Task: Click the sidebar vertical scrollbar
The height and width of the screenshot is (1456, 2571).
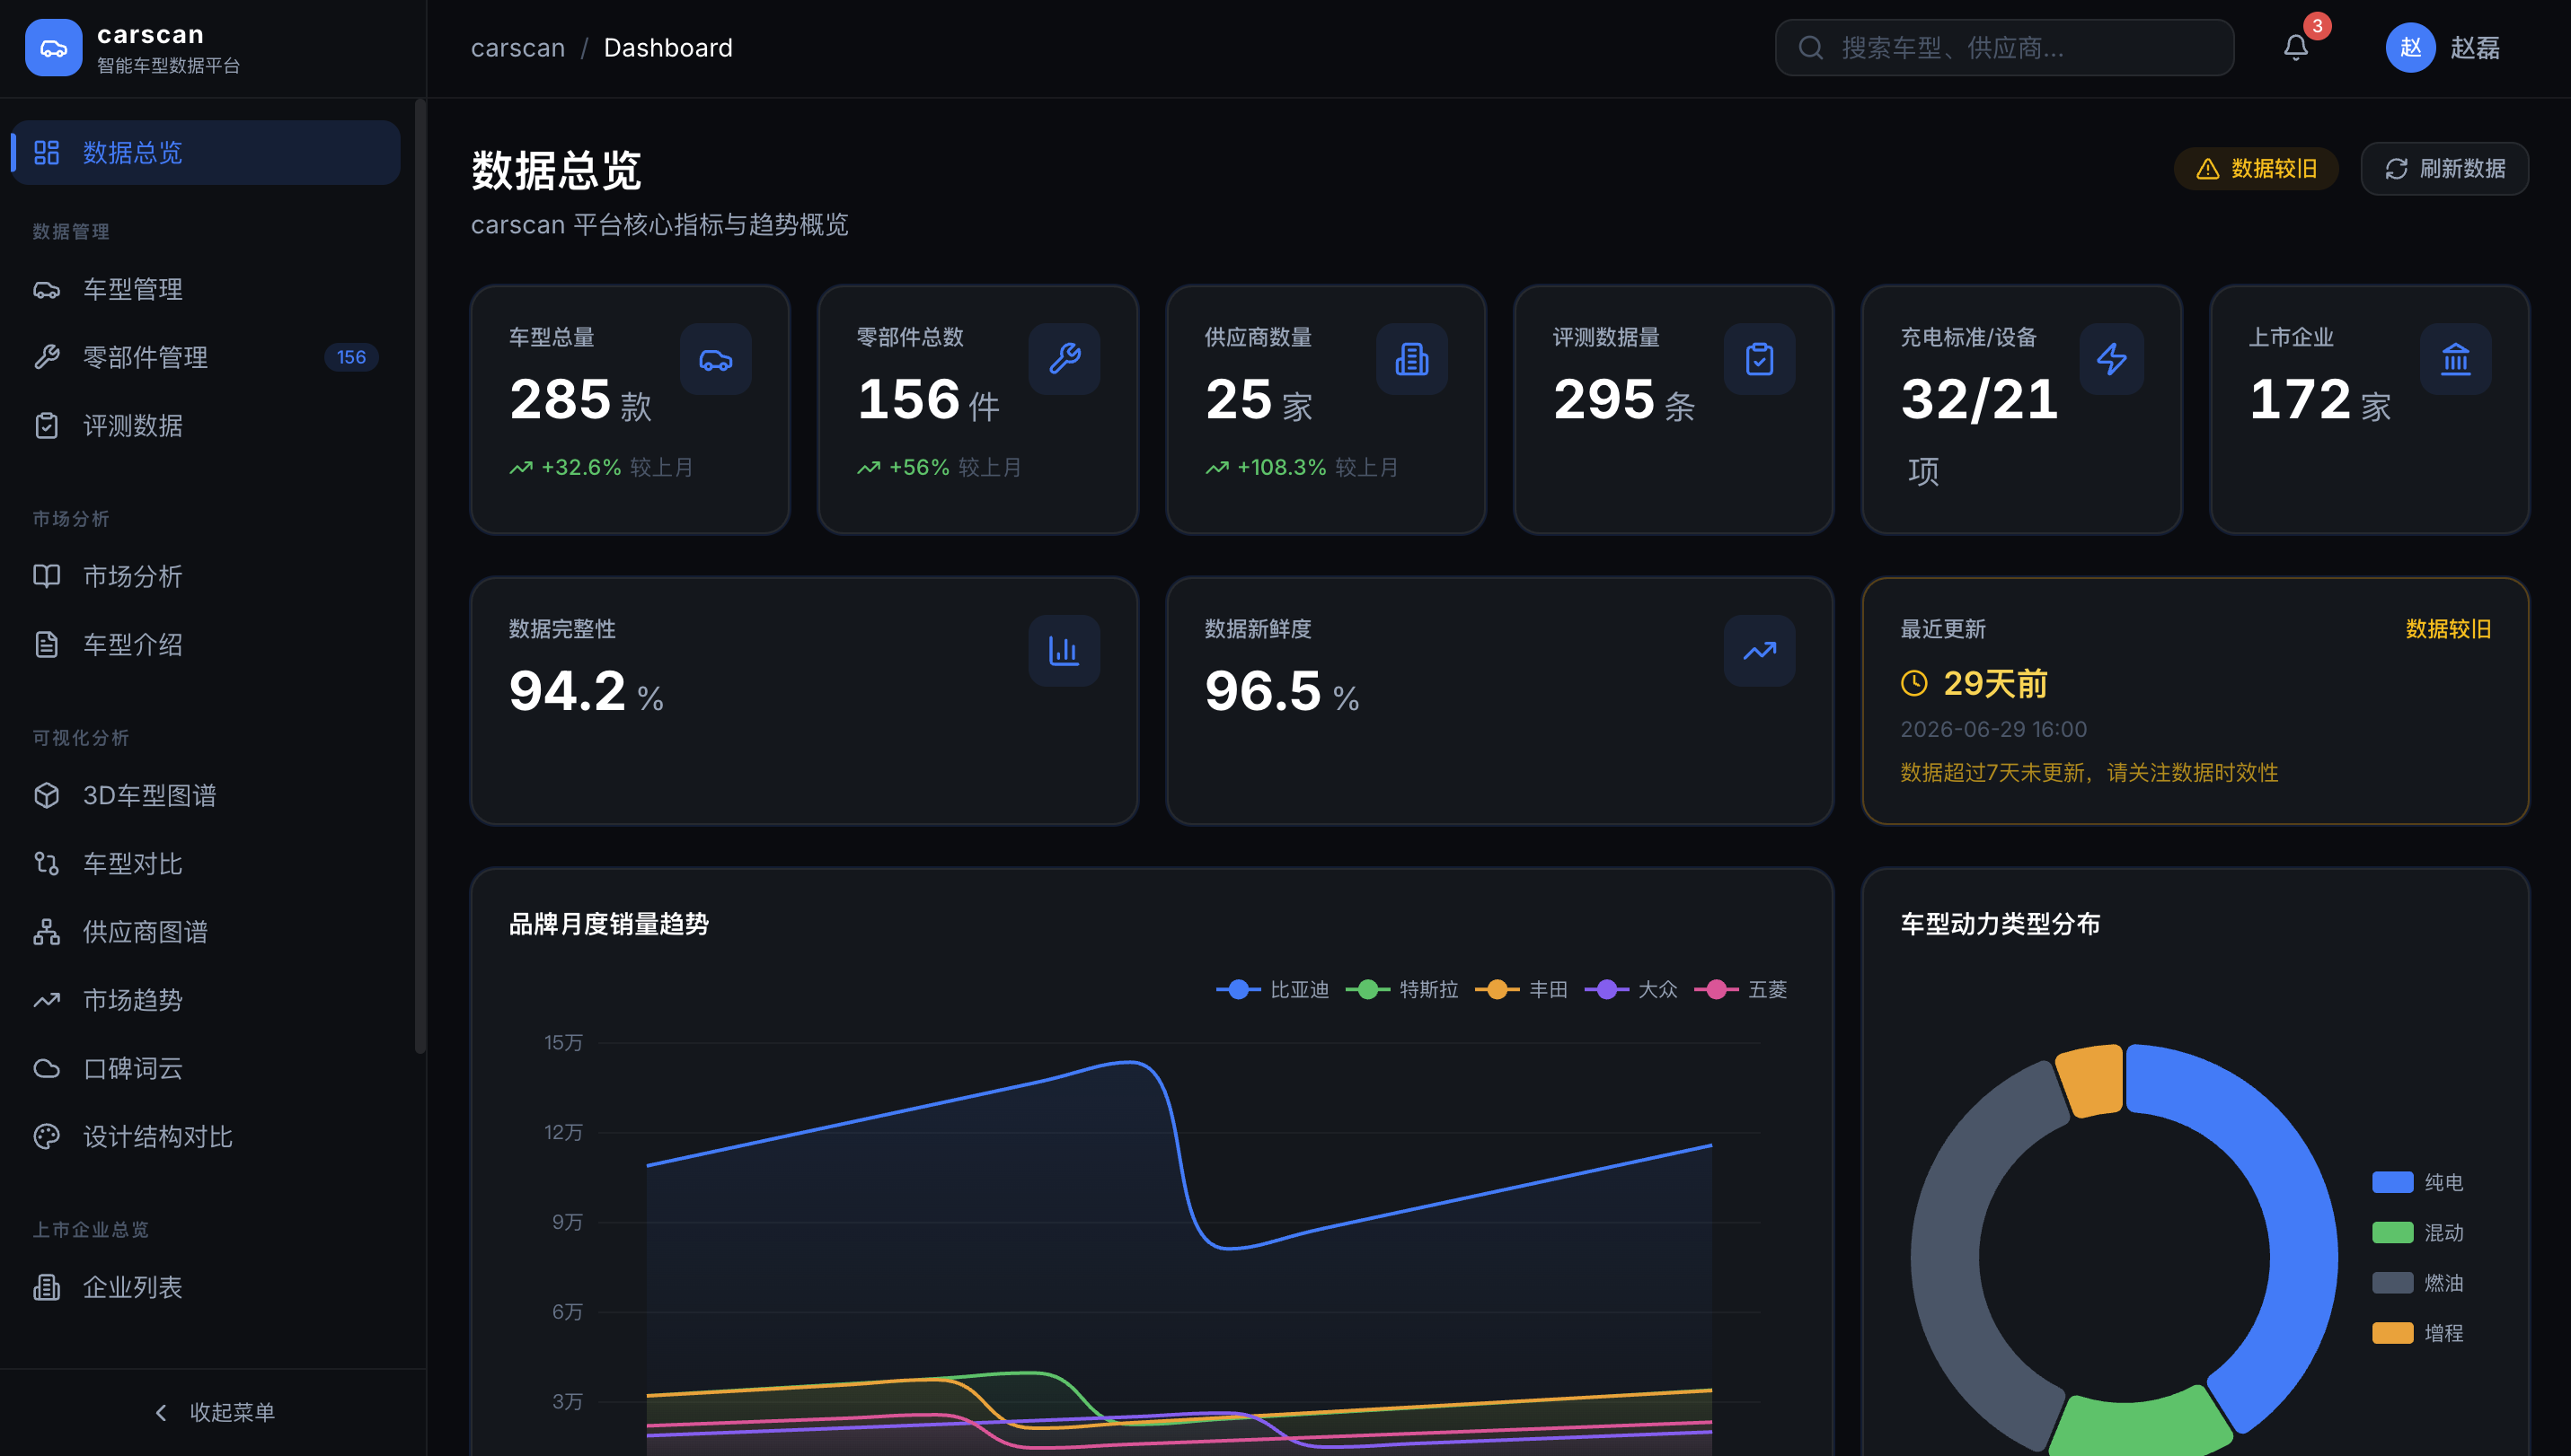Action: tap(420, 575)
